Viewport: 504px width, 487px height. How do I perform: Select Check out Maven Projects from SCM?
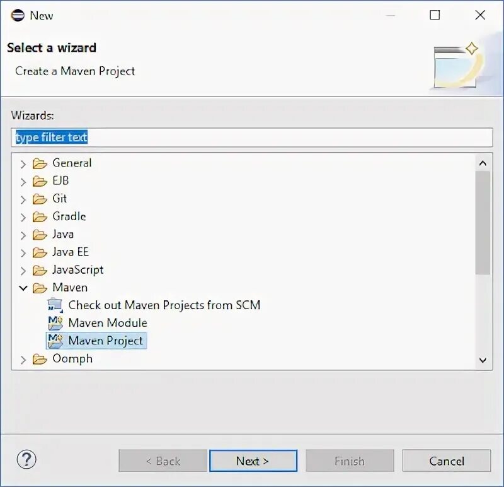coord(164,305)
